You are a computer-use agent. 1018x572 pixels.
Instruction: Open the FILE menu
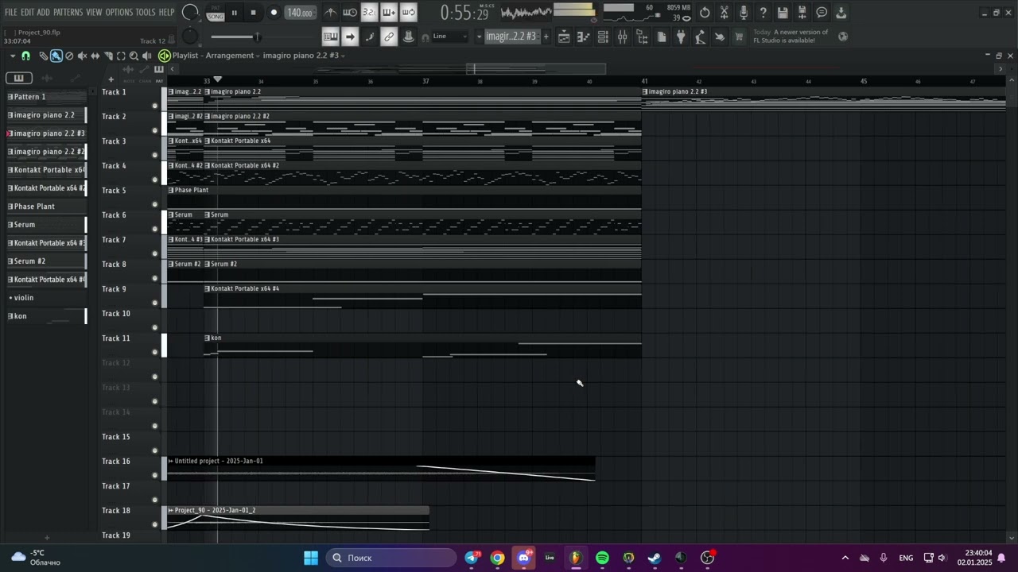tap(11, 12)
